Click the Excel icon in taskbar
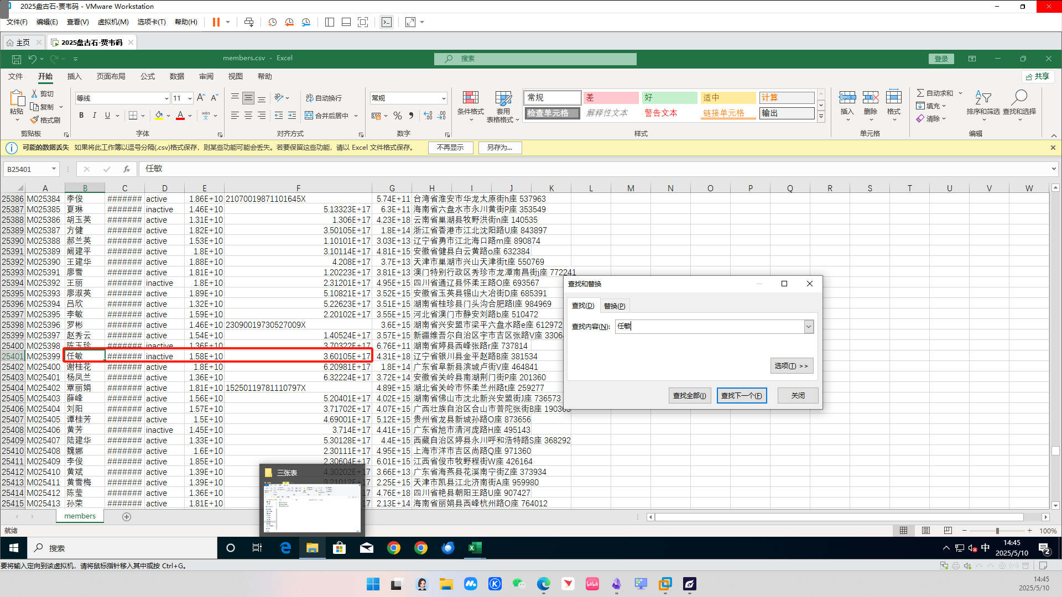 point(475,548)
